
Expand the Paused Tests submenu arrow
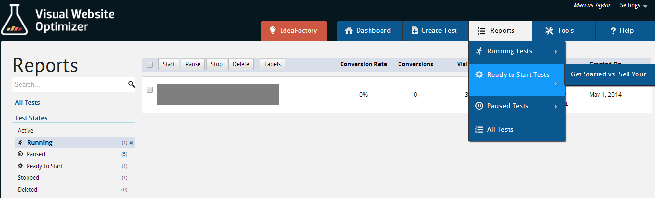(x=556, y=106)
